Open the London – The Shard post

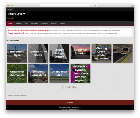coord(38,53)
